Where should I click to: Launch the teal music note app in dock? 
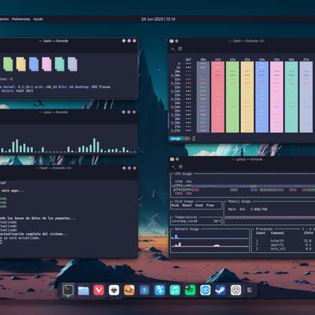click(175, 291)
